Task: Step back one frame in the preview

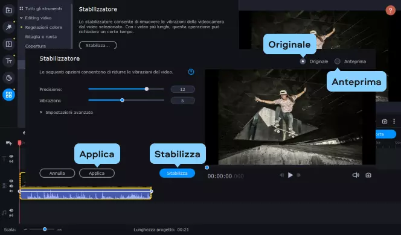Action: coord(281,175)
